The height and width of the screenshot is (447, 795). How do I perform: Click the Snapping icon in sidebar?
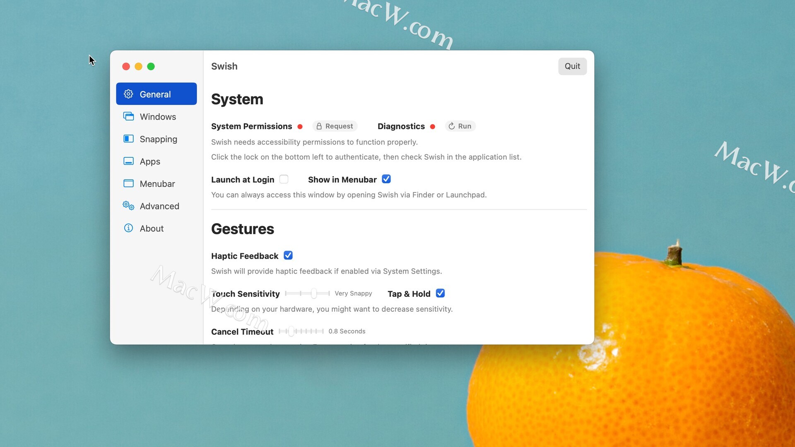pos(128,139)
